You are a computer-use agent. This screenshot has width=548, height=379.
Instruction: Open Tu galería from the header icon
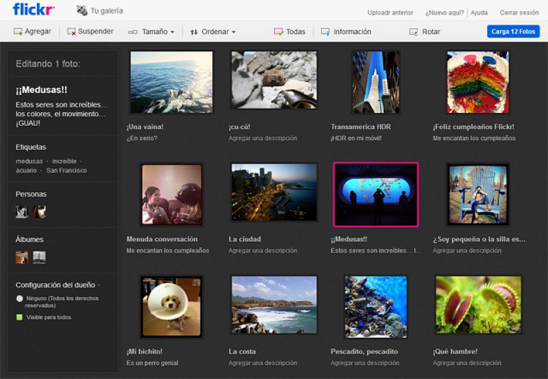coord(82,11)
